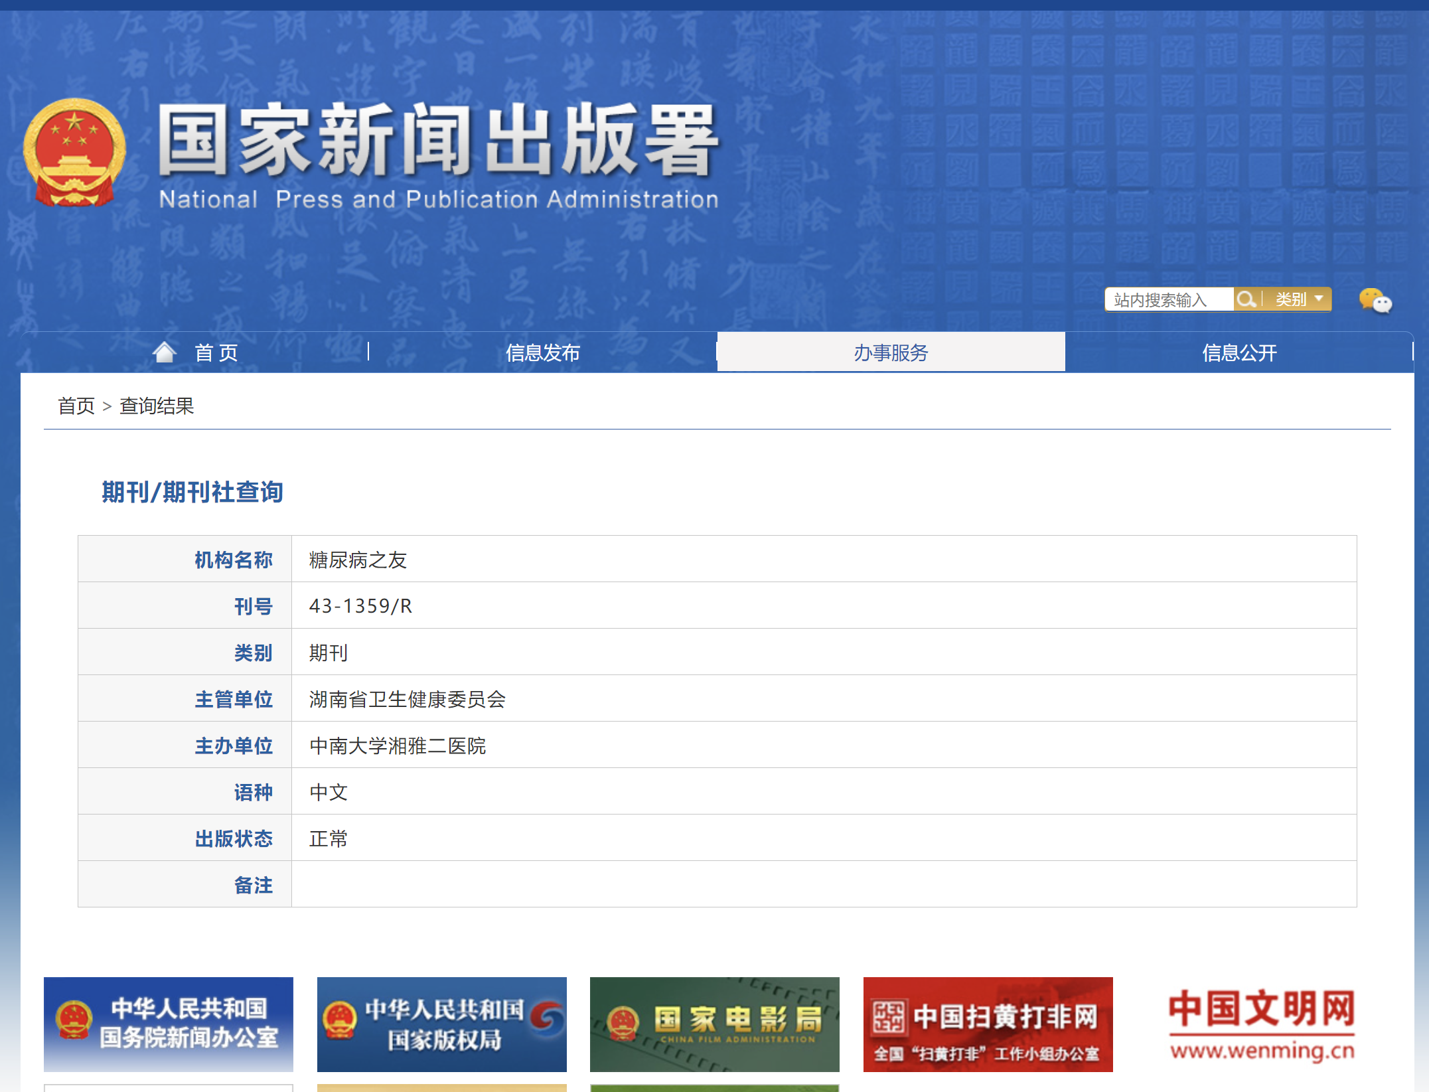Click 查询结果 breadcrumb text
Viewport: 1429px width, 1092px height.
click(x=157, y=406)
